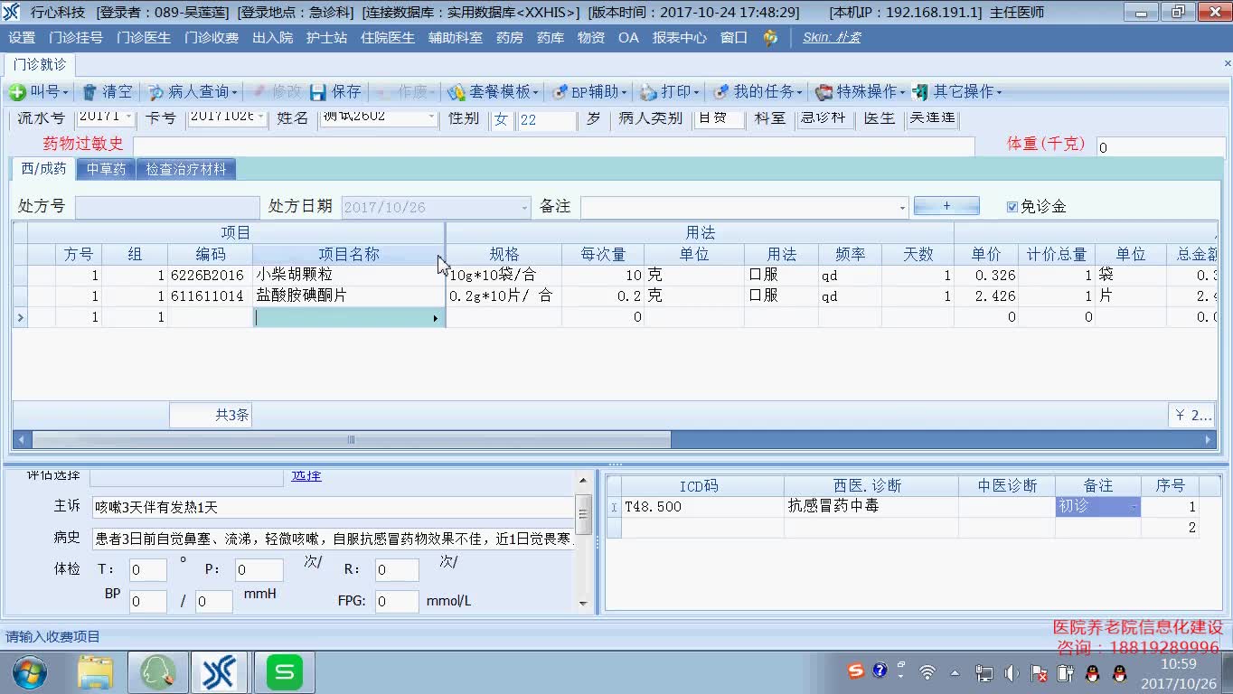Image resolution: width=1233 pixels, height=694 pixels.
Task: Expand the 备注 combo box arrow
Action: pyautogui.click(x=902, y=207)
